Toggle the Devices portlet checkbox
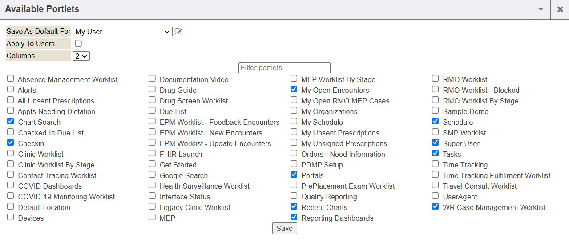The image size is (569, 242). pyautogui.click(x=11, y=217)
